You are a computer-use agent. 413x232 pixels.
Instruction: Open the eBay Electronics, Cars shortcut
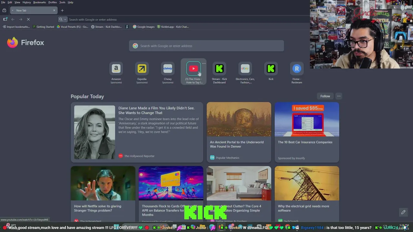(x=245, y=73)
